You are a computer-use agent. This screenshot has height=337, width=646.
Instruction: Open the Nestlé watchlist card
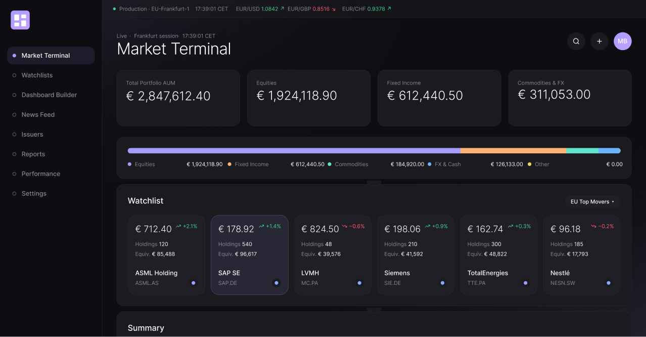(x=582, y=255)
